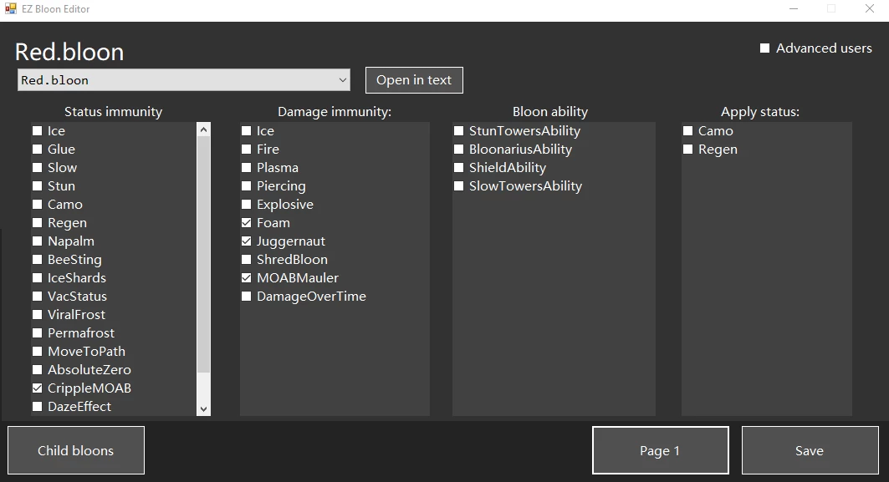Close the EZ Bloon Editor window
The width and height of the screenshot is (889, 482).
pos(869,8)
